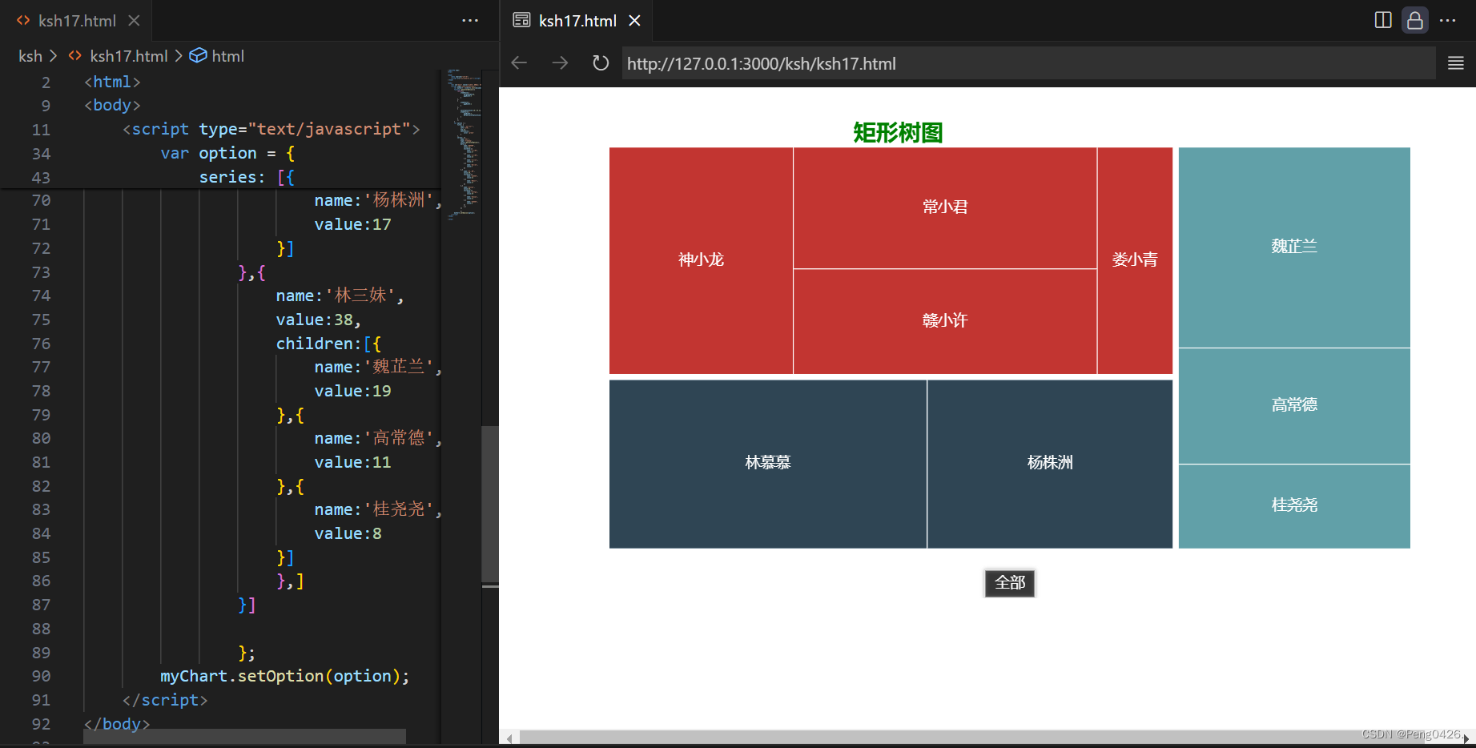Image resolution: width=1476 pixels, height=748 pixels.
Task: Click sticky line series: [{
Action: pyautogui.click(x=247, y=177)
